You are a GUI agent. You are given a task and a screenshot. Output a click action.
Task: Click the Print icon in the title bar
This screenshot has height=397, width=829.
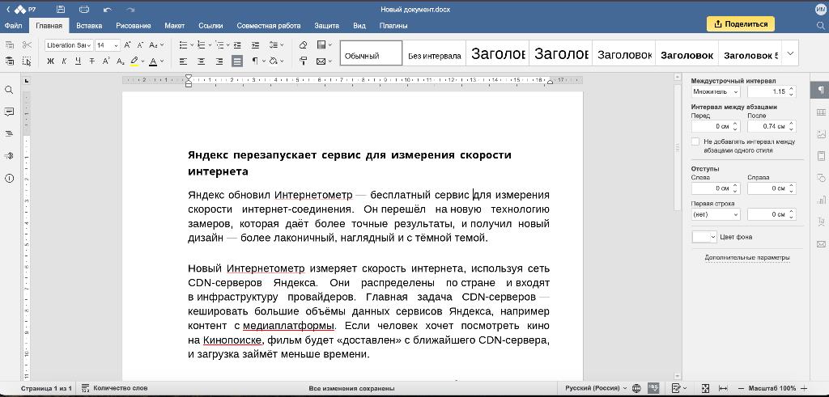click(84, 10)
